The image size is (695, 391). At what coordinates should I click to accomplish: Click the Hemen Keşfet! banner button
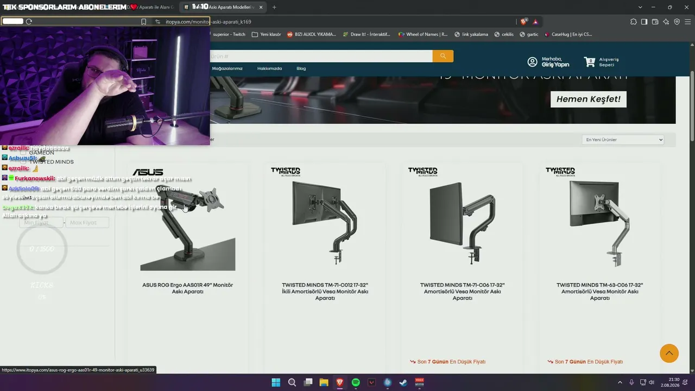pos(589,99)
